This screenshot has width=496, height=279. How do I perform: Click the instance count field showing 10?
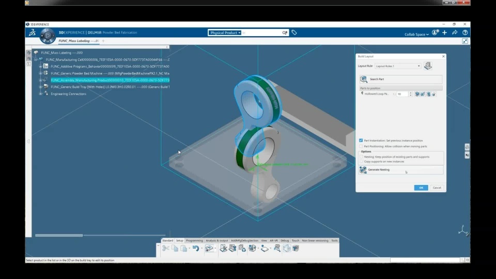click(x=402, y=94)
